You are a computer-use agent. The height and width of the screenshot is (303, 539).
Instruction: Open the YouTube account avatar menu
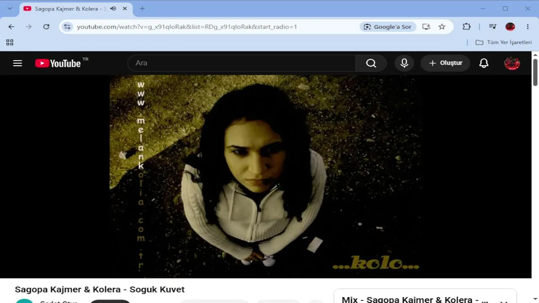click(x=512, y=63)
